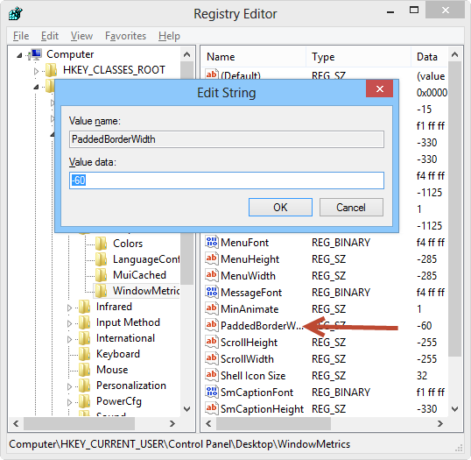Screen dimensions: 471x460
Task: Click MenuHeight string value icon
Action: [212, 258]
